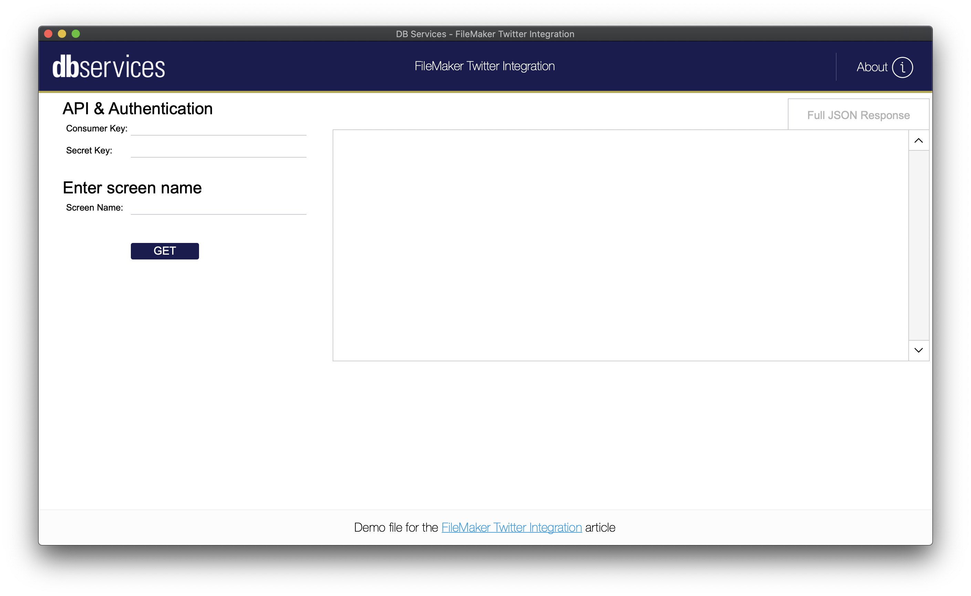This screenshot has height=596, width=971.
Task: Click inside the JSON response text area
Action: [620, 245]
